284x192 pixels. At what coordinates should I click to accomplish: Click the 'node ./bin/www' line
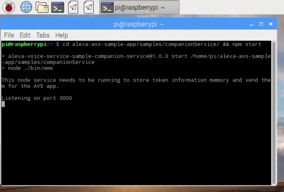point(27,68)
